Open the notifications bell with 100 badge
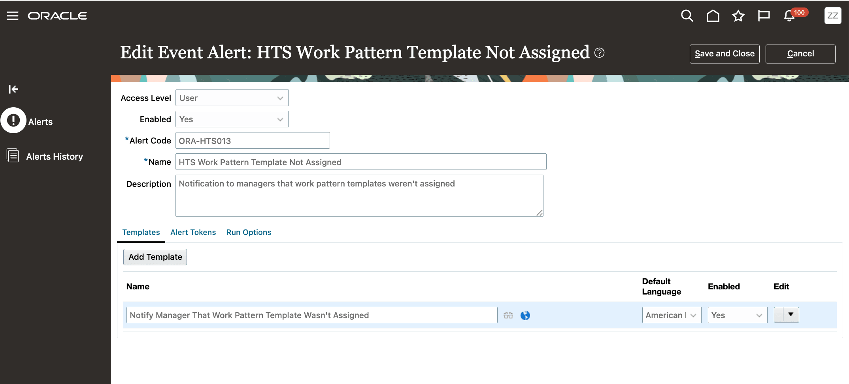849x384 pixels. [x=788, y=16]
